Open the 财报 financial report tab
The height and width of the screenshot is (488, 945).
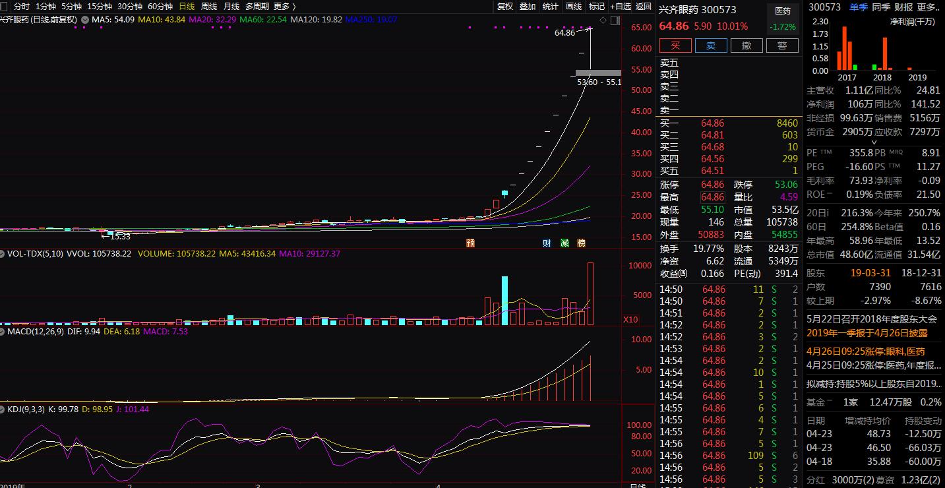coord(903,7)
